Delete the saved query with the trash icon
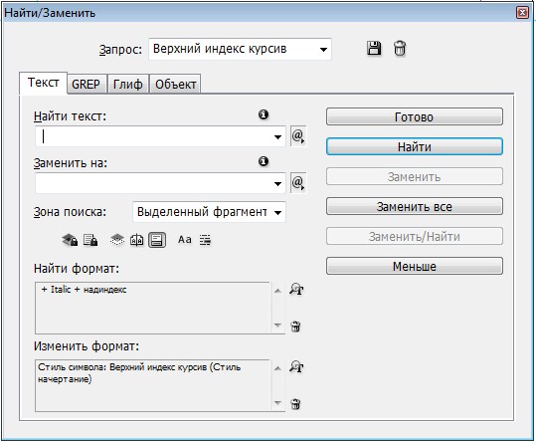Screen dimensions: 536x441 tap(400, 48)
